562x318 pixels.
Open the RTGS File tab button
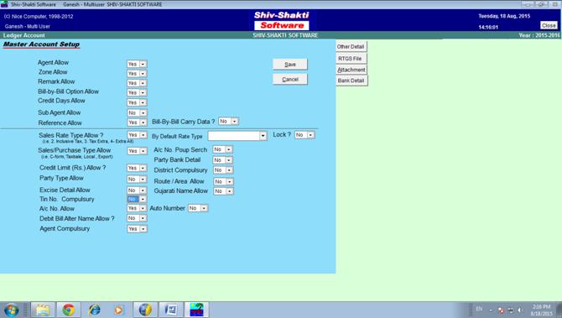click(x=351, y=59)
